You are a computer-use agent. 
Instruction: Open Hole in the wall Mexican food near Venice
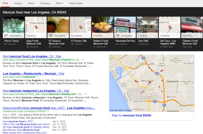pyautogui.click(x=26, y=124)
